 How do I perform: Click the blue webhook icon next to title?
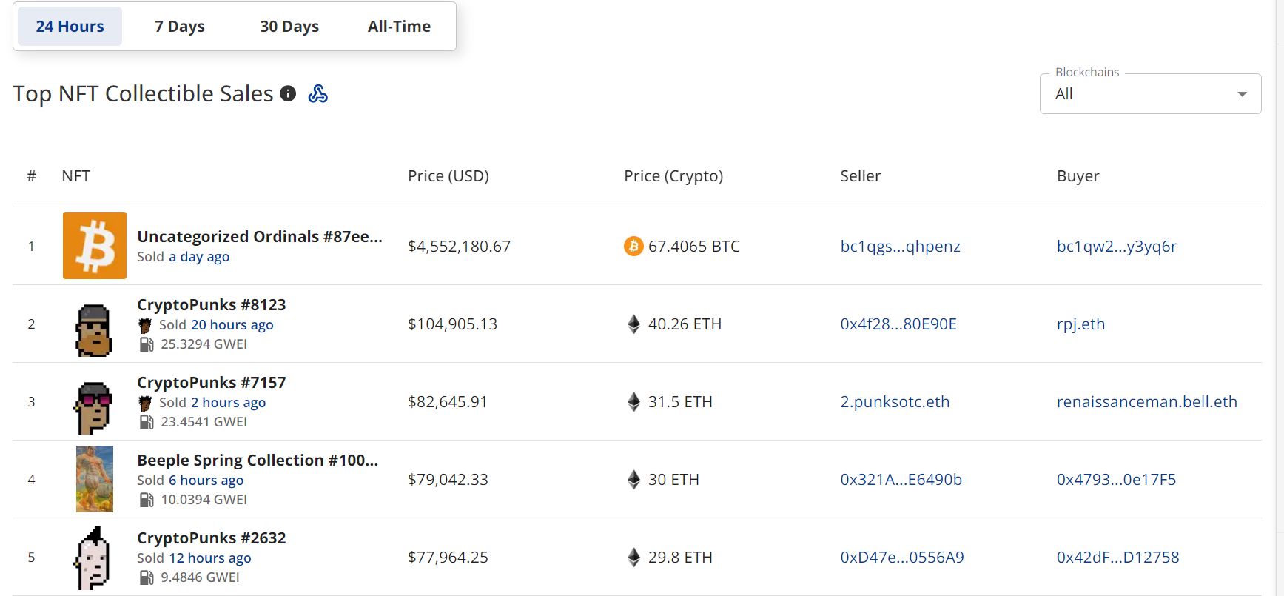pyautogui.click(x=317, y=93)
